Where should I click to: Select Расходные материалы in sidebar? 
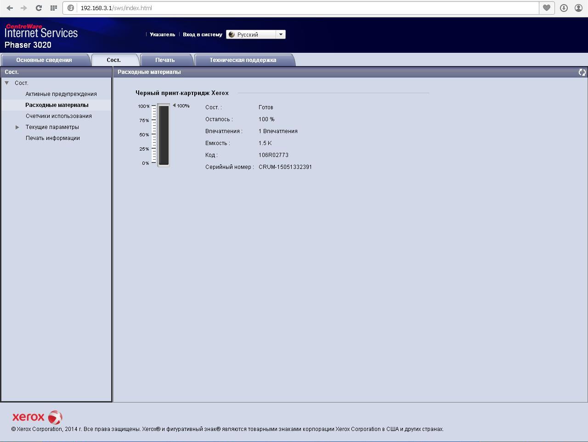tap(57, 105)
